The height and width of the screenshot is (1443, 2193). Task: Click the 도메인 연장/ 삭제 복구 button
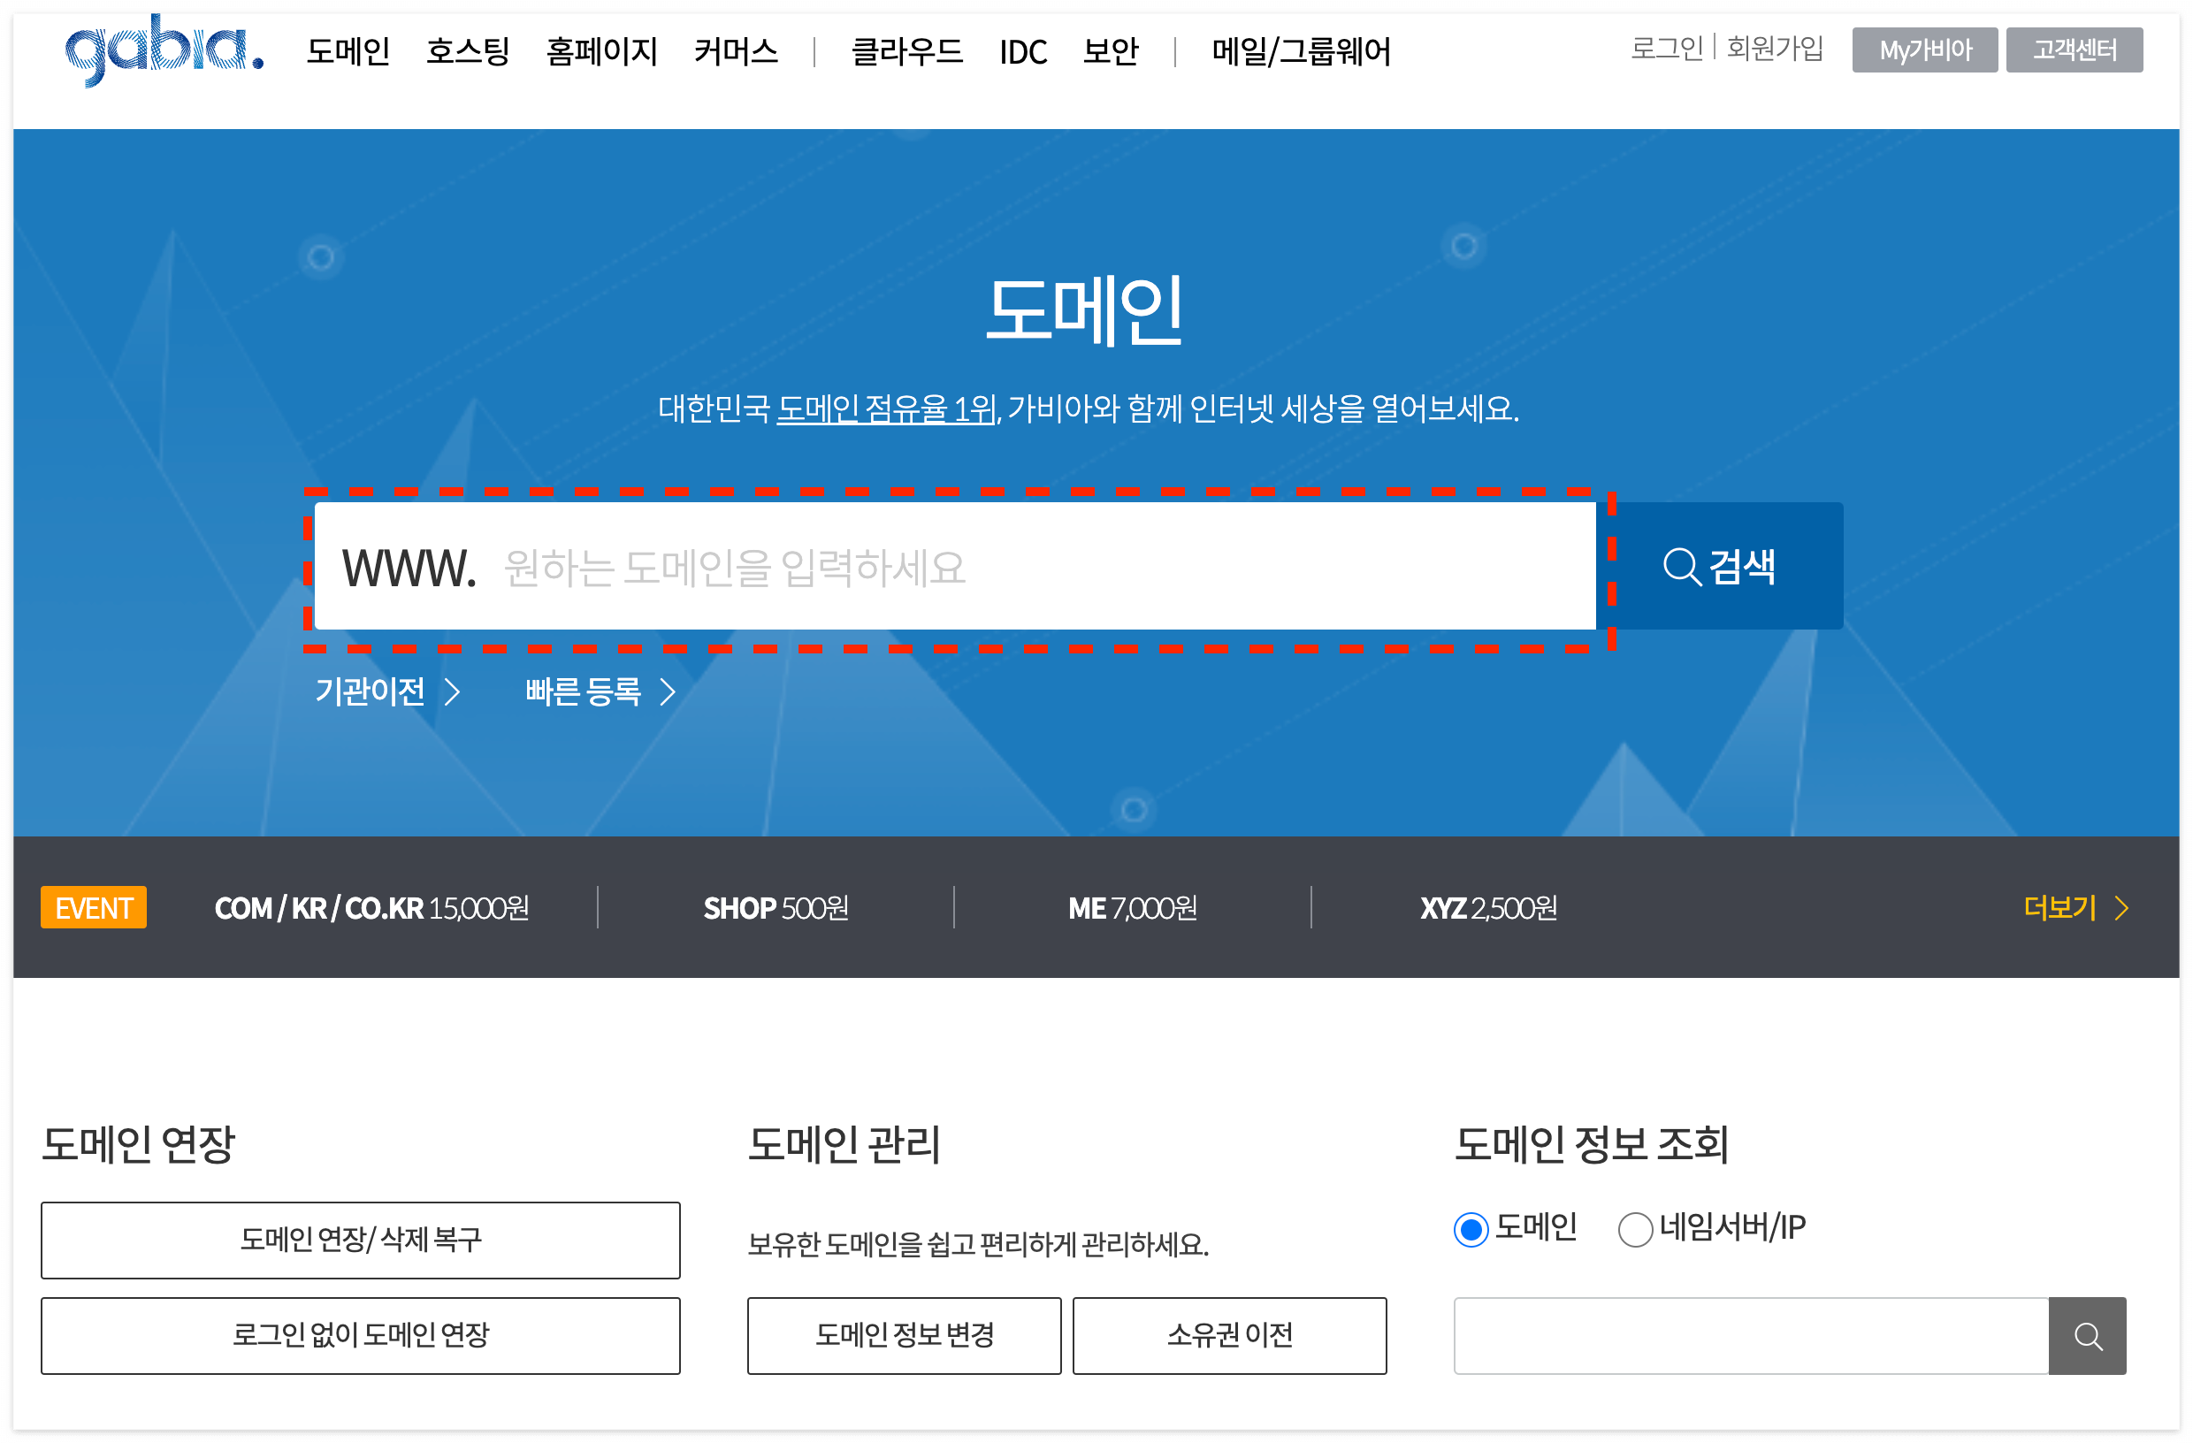pos(360,1240)
